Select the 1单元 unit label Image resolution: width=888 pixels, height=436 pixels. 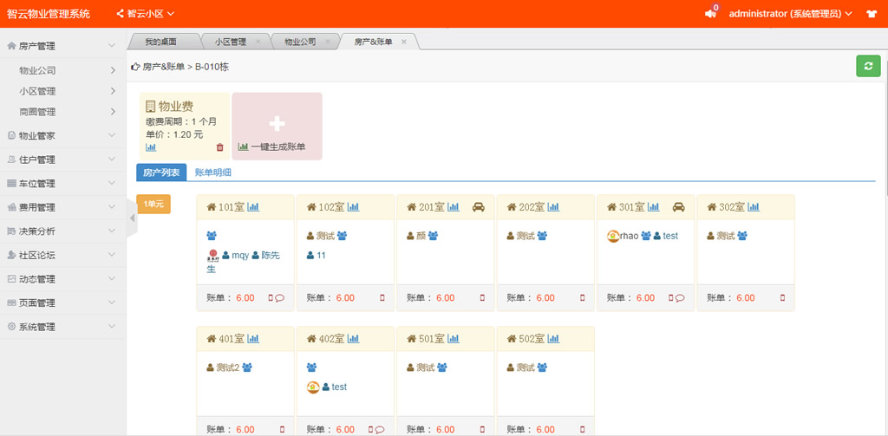coord(153,204)
